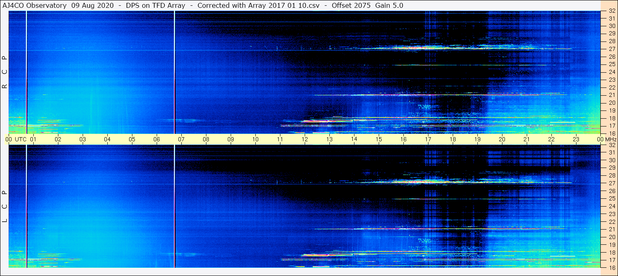Click LCP white calibration line before 07 UTC
Viewport: 618px width, 276px height.
174,206
